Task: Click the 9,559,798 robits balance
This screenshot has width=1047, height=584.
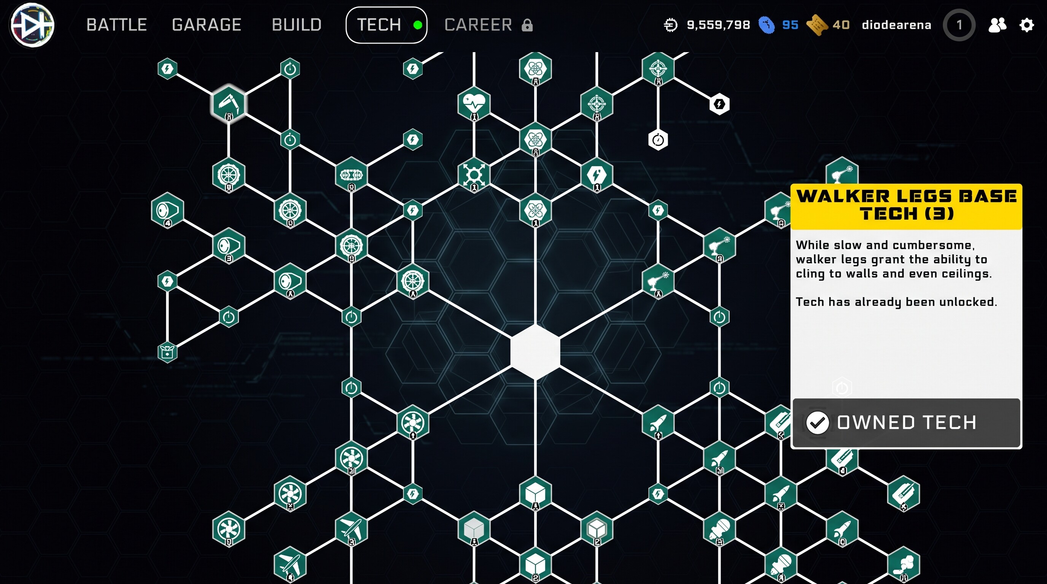Action: [x=718, y=25]
